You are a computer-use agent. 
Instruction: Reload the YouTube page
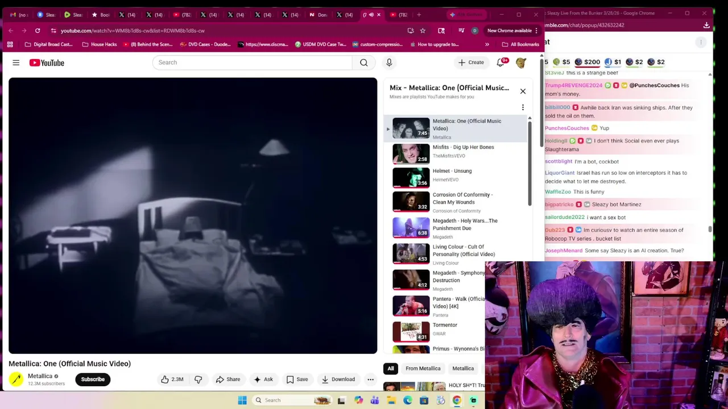pyautogui.click(x=38, y=31)
